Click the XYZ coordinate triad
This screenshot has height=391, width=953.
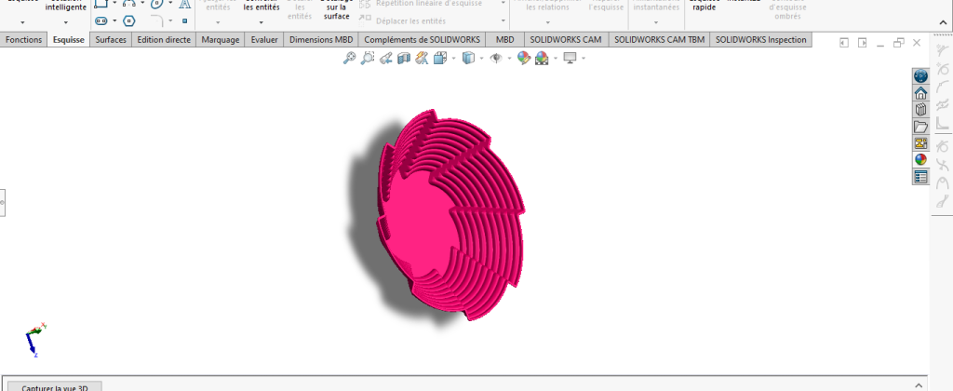click(x=35, y=341)
